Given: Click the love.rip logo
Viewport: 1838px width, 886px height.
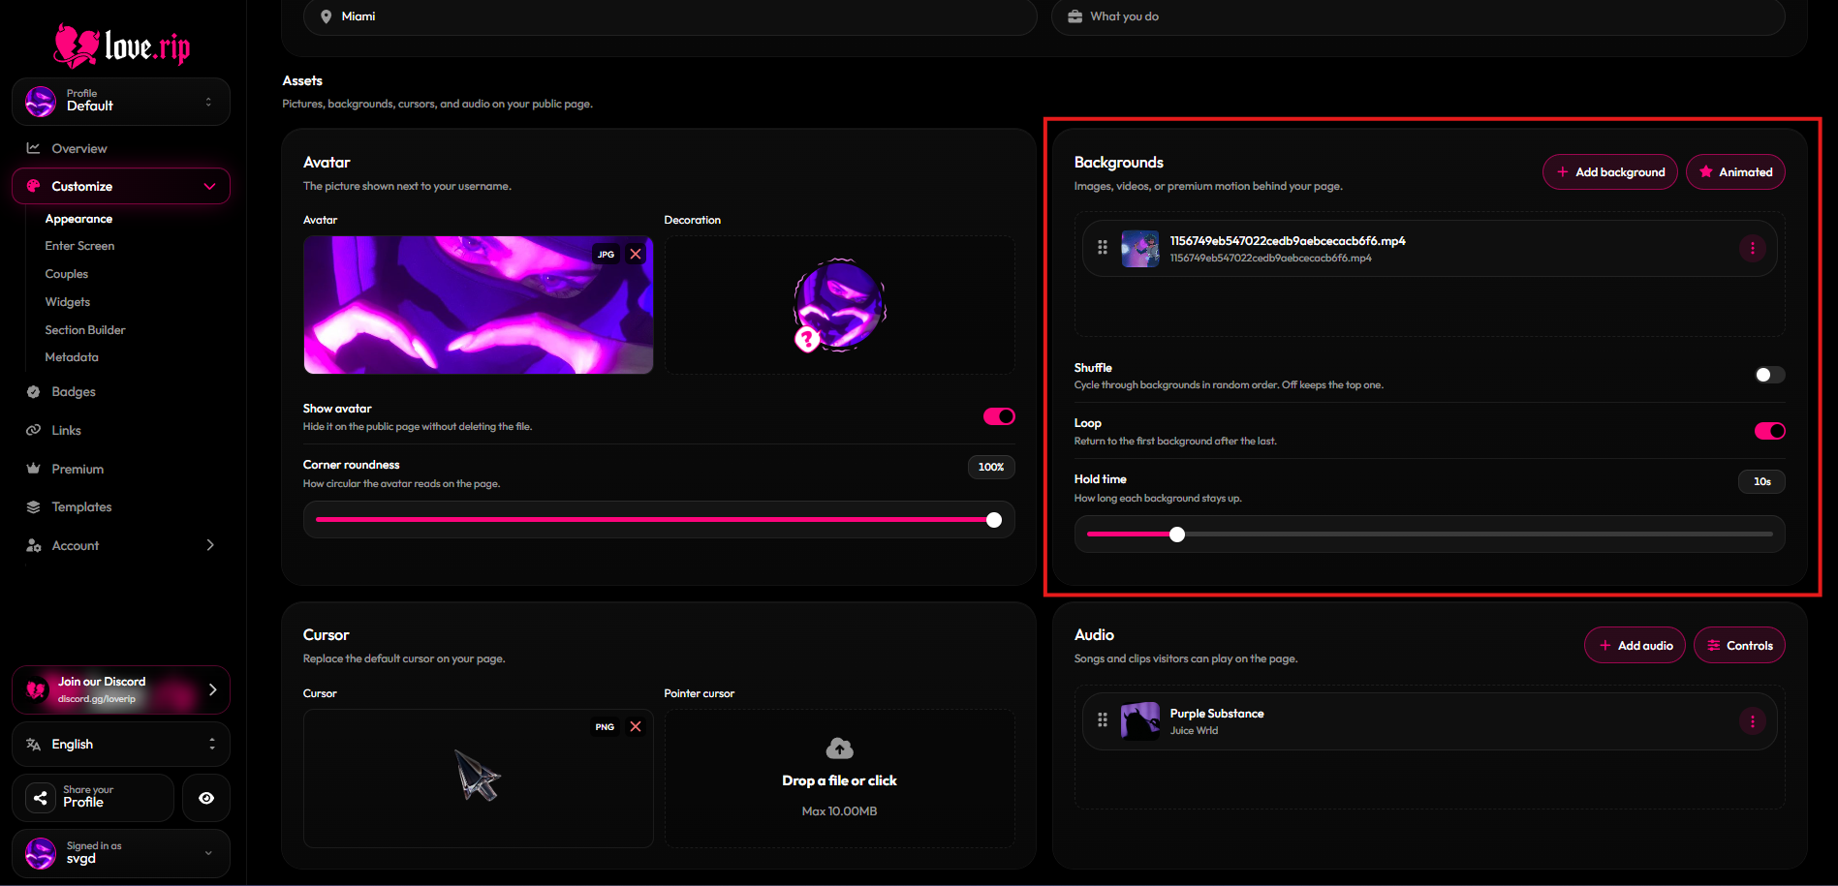Looking at the screenshot, I should [122, 45].
